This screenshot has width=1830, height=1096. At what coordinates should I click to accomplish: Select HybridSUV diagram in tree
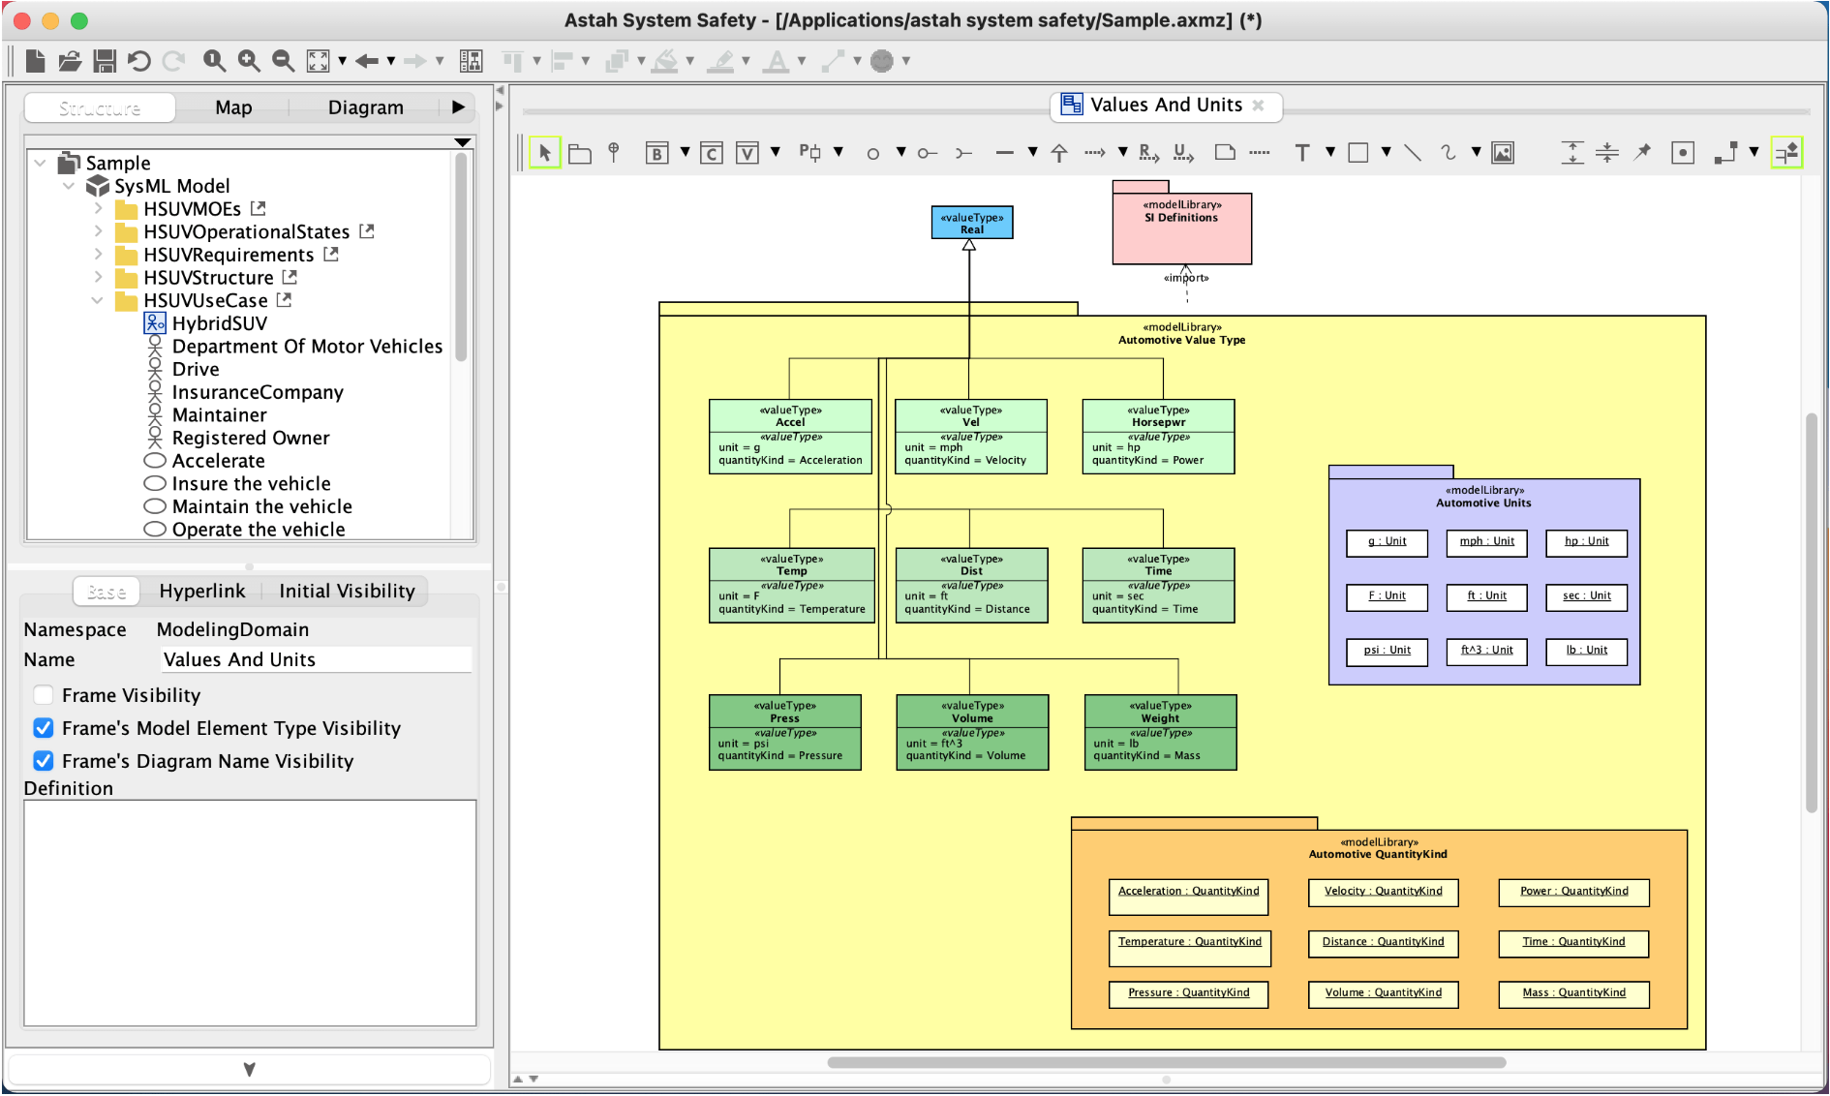pos(219,323)
